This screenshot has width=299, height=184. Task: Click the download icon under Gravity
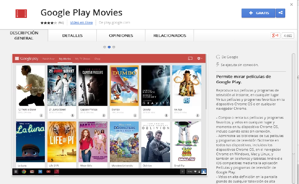click(x=166, y=115)
